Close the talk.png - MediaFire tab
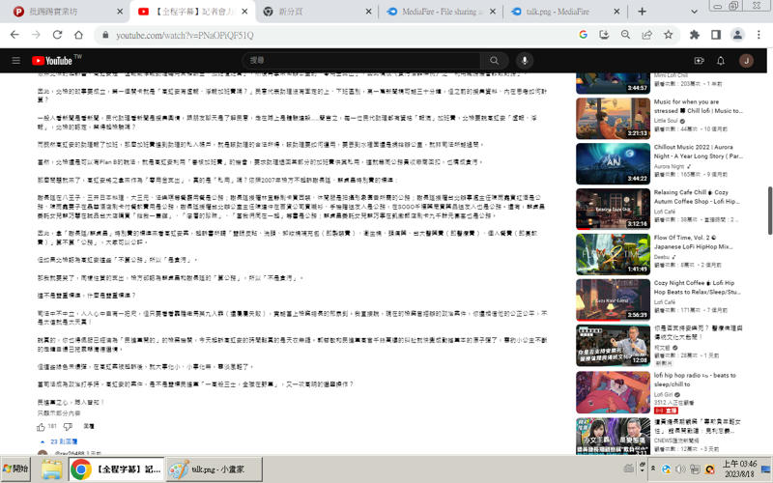The height and width of the screenshot is (483, 773). click(x=616, y=12)
